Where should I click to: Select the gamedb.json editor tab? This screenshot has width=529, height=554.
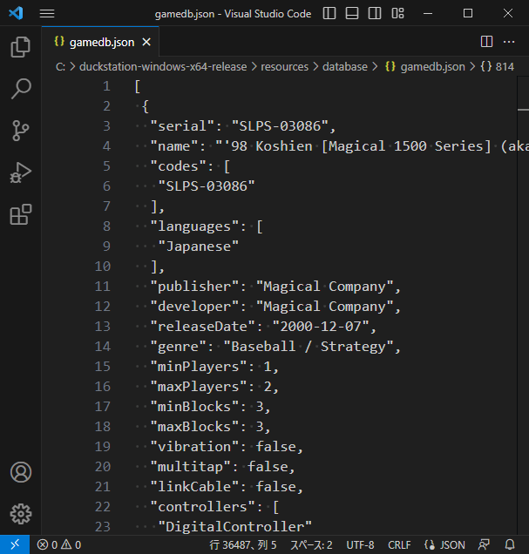coord(100,42)
